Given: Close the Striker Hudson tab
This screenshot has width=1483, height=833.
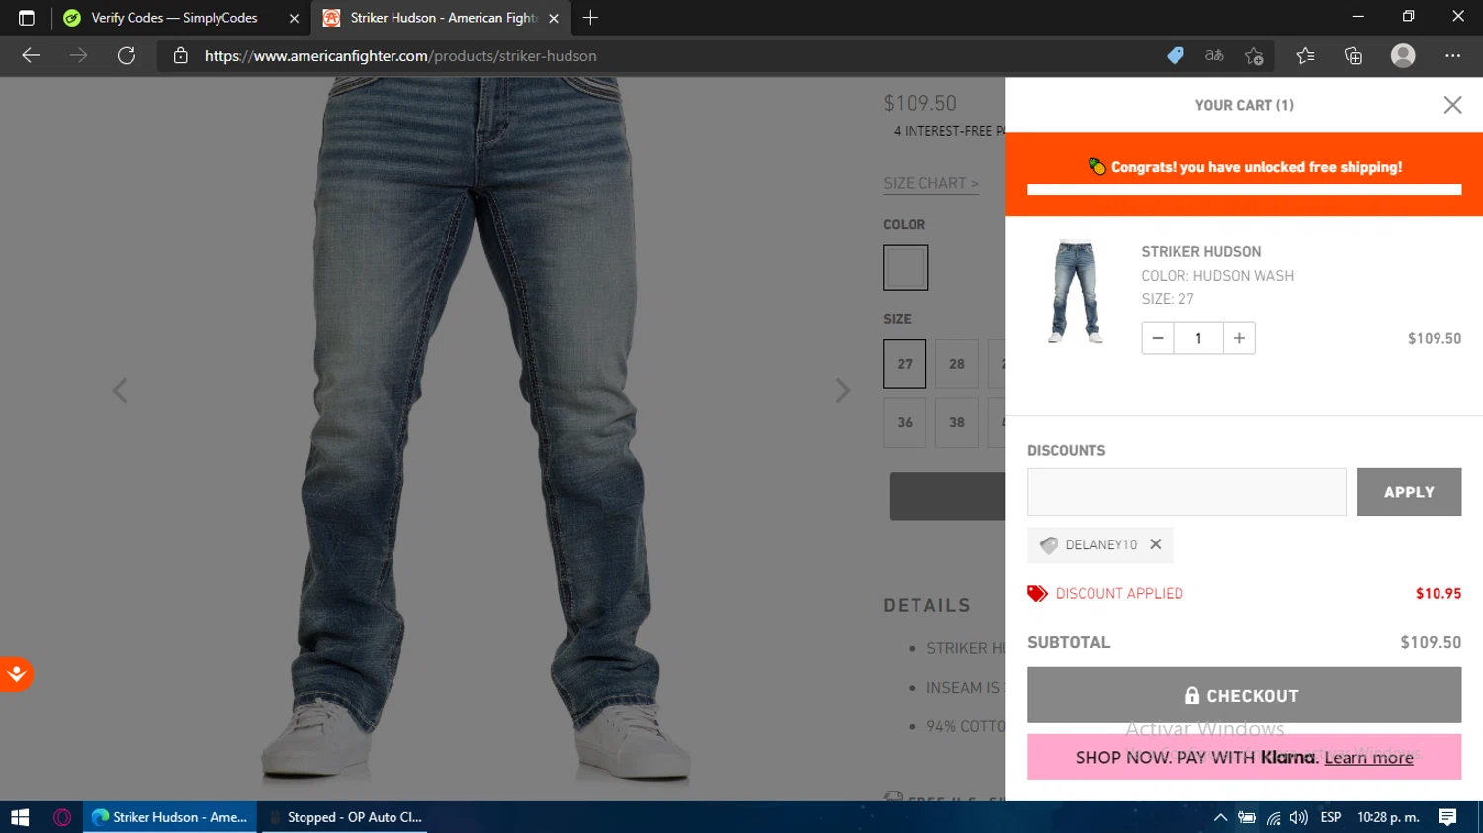Looking at the screenshot, I should (554, 18).
